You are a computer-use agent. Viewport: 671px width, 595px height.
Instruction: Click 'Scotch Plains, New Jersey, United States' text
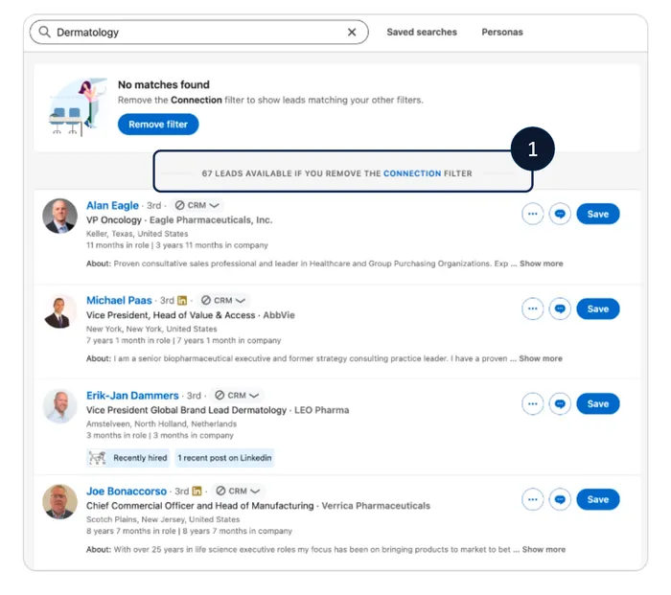click(163, 519)
